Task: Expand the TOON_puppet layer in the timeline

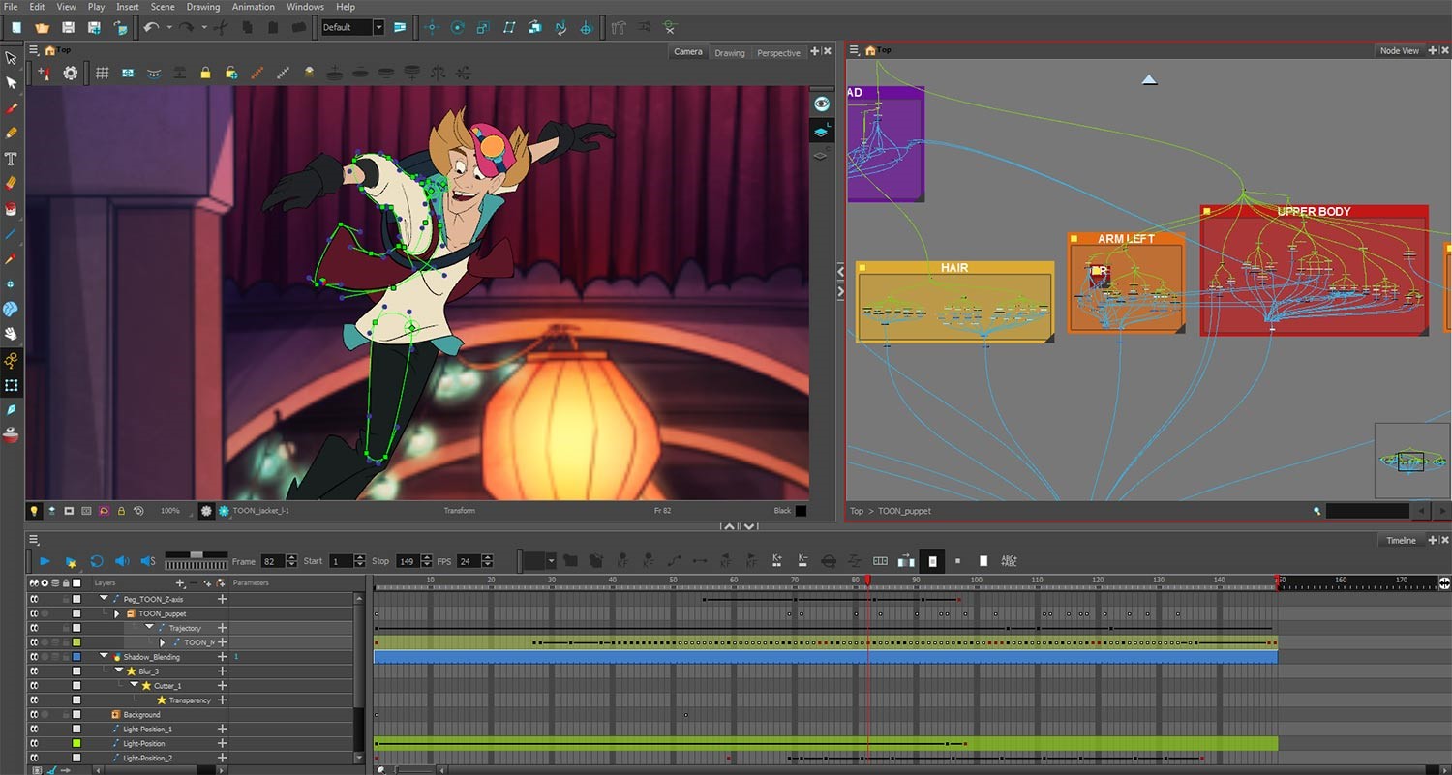Action: 116,612
